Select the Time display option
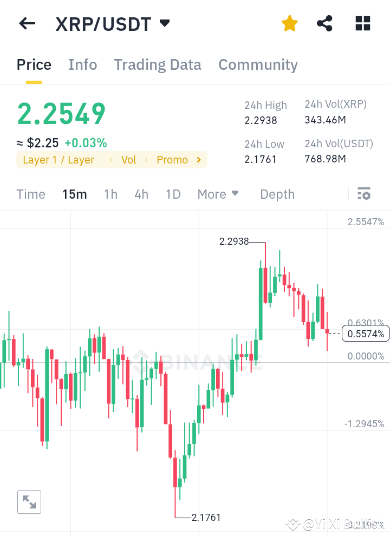 (30, 194)
